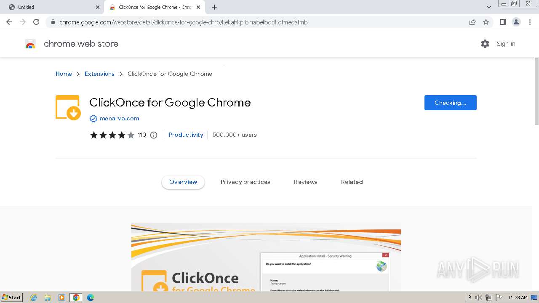
Task: Click the network tray icon
Action: tap(489, 298)
